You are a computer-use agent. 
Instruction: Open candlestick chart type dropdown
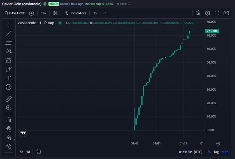[55, 13]
